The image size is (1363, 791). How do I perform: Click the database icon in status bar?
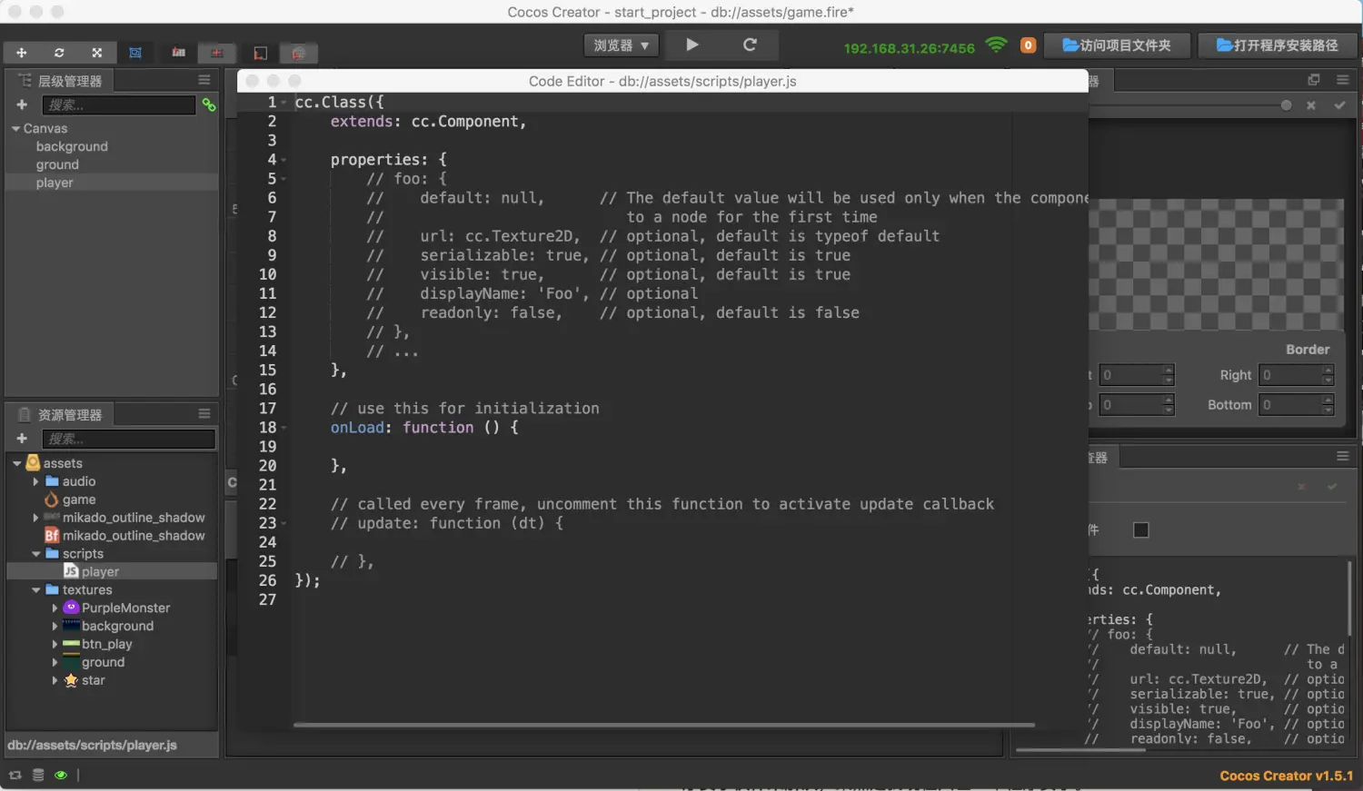click(x=38, y=775)
